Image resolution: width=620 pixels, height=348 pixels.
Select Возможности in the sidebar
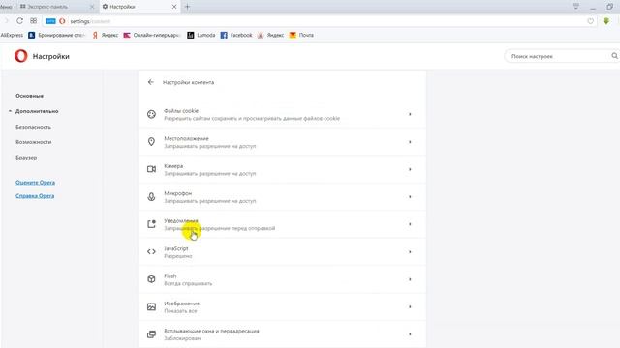coord(34,142)
